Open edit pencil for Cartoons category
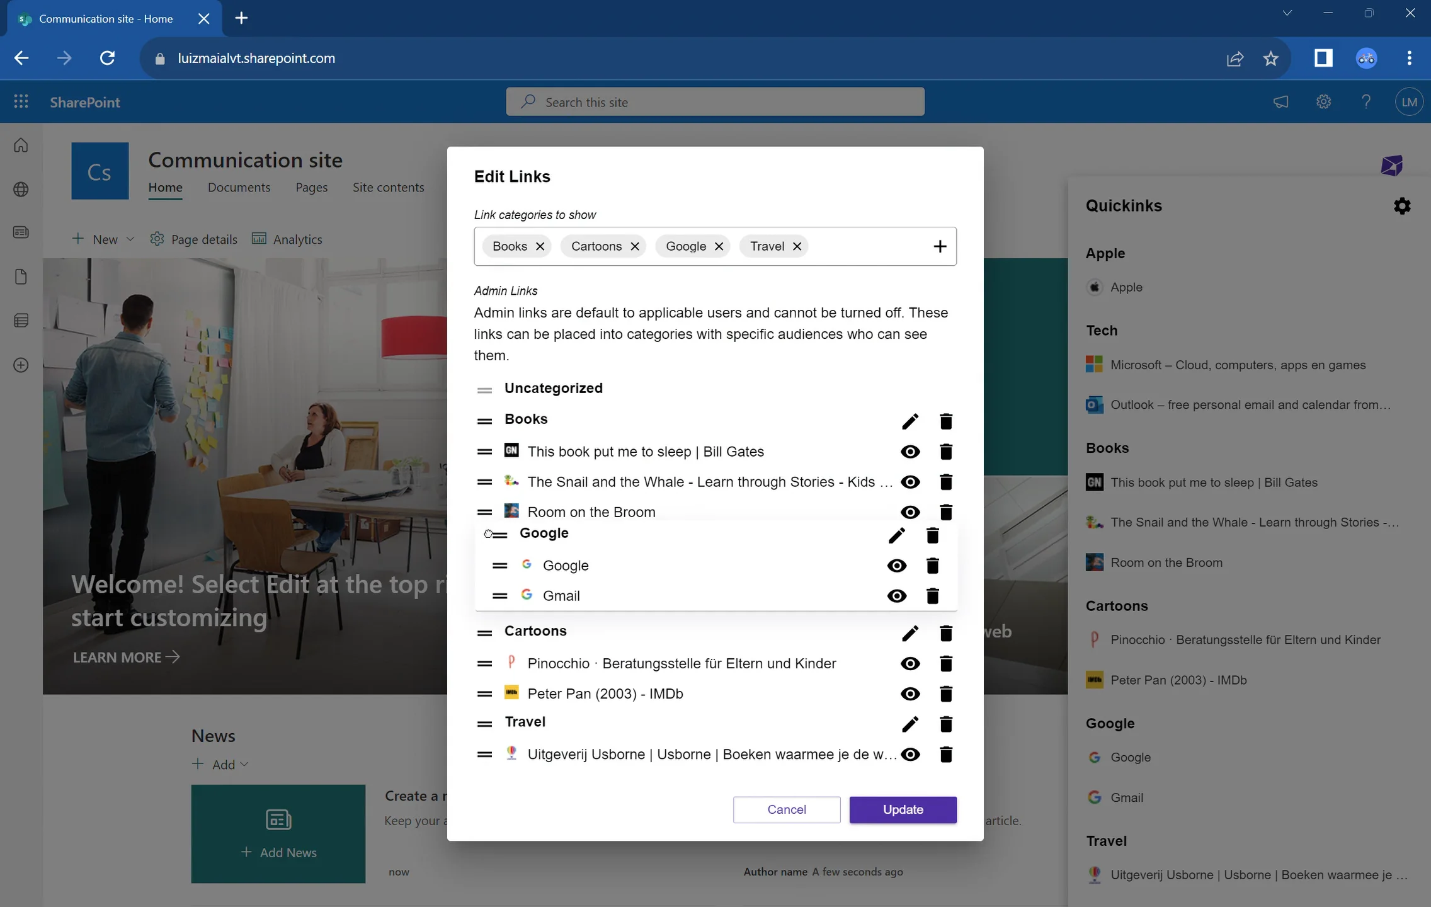The image size is (1431, 907). coord(909,632)
